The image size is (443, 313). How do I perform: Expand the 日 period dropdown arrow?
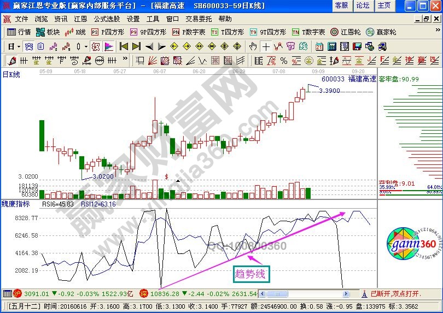pyautogui.click(x=18, y=46)
